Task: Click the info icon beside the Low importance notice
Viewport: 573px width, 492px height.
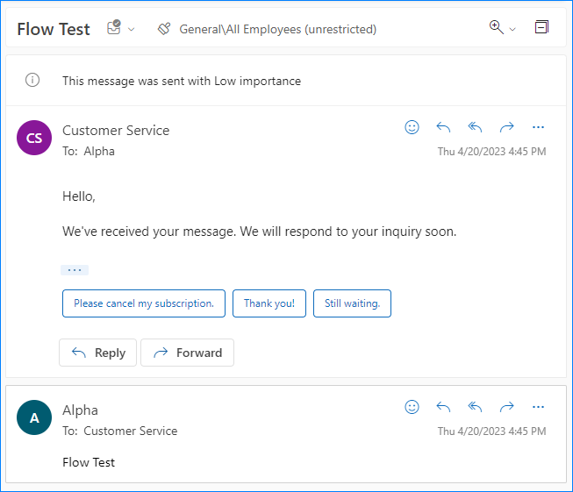Action: click(x=32, y=80)
